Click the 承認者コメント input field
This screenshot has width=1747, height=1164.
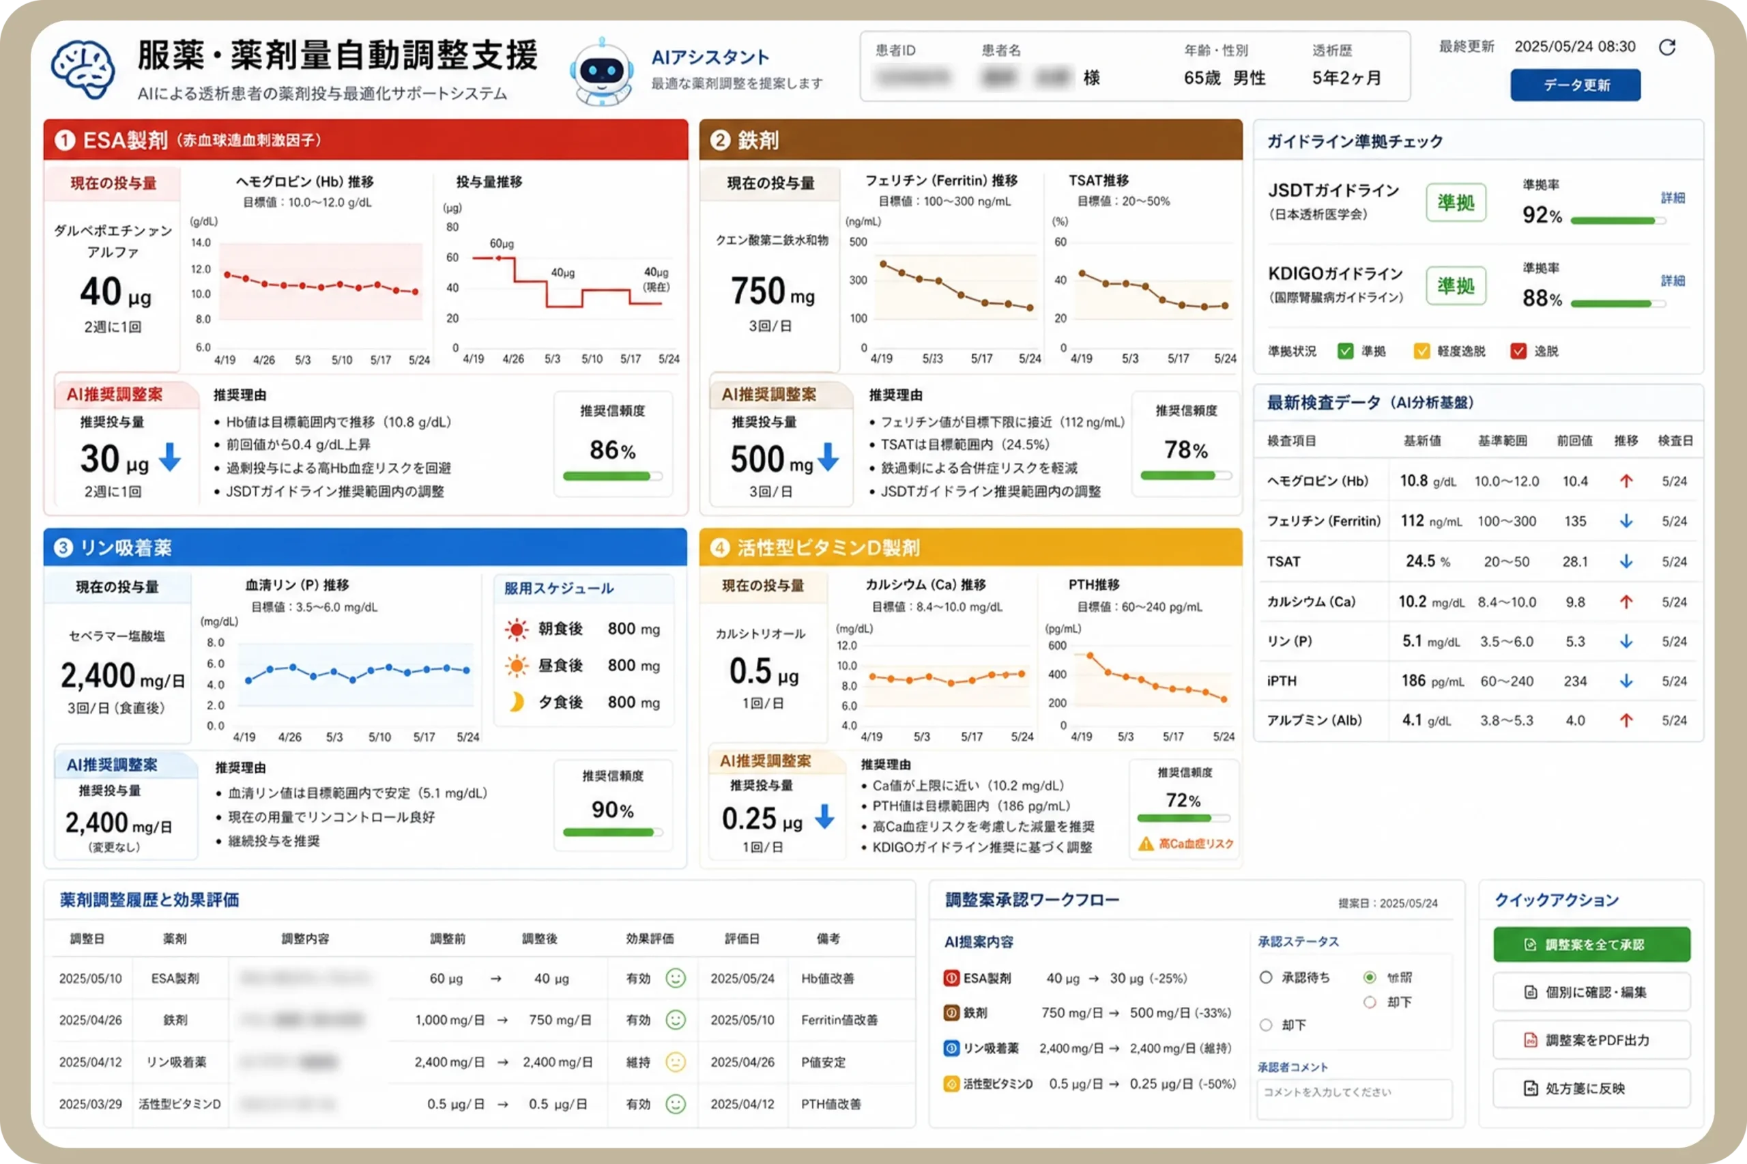(1354, 1098)
